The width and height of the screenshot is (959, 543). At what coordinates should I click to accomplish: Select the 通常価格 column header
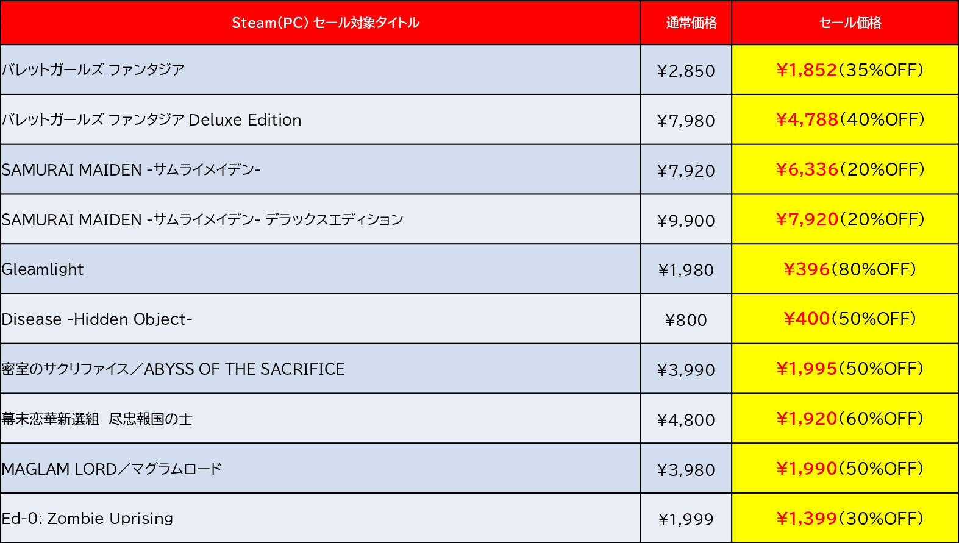[686, 23]
